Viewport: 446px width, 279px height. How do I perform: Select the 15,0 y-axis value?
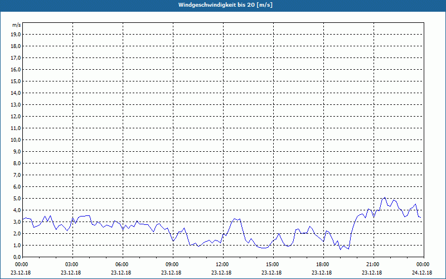coord(16,81)
